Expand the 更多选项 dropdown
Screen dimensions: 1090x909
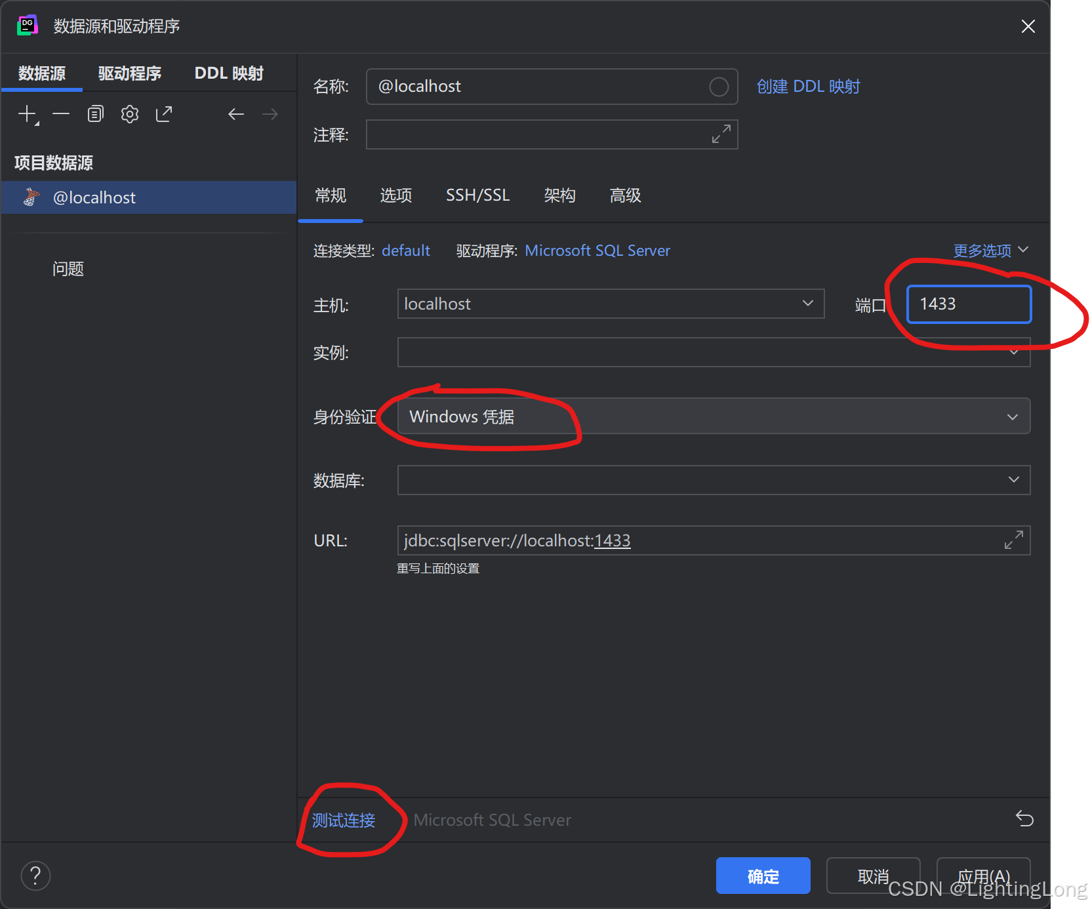pyautogui.click(x=990, y=251)
